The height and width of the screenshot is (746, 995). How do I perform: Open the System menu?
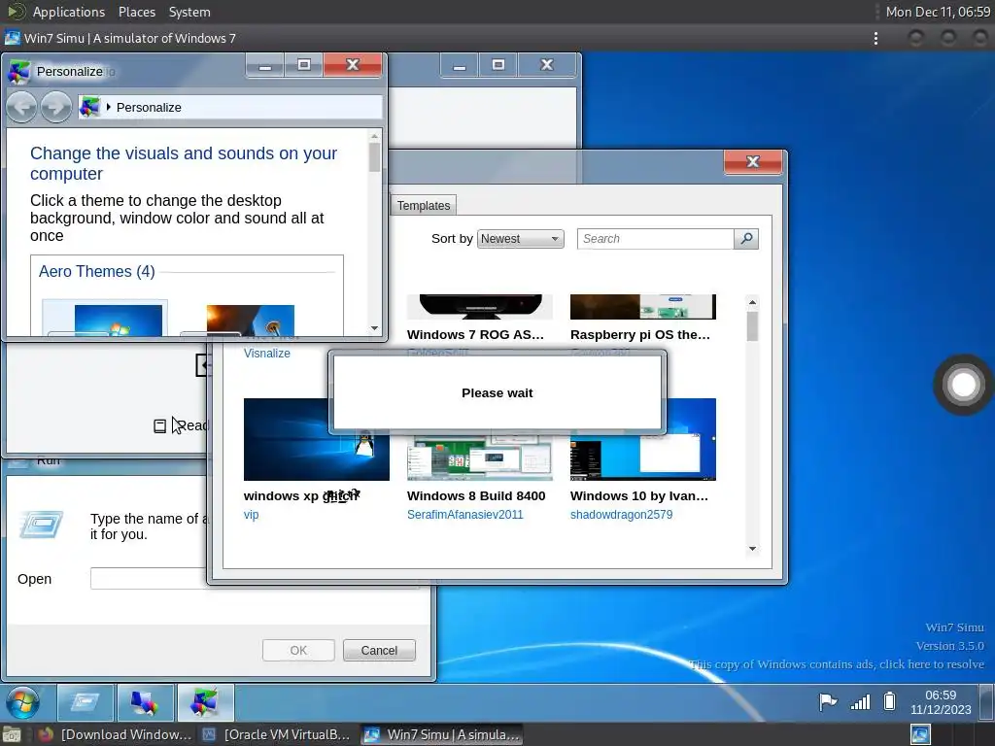pyautogui.click(x=189, y=12)
